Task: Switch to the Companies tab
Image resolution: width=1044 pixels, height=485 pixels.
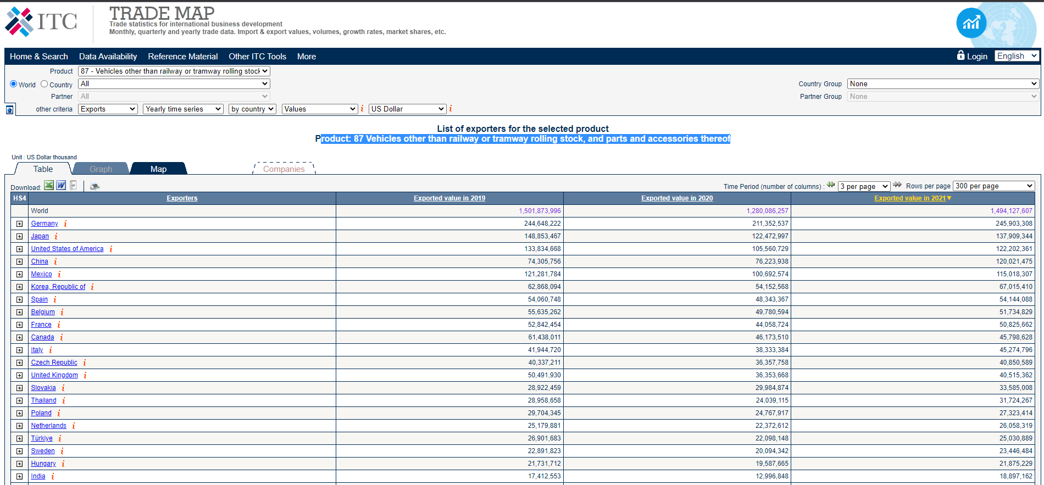Action: tap(284, 169)
